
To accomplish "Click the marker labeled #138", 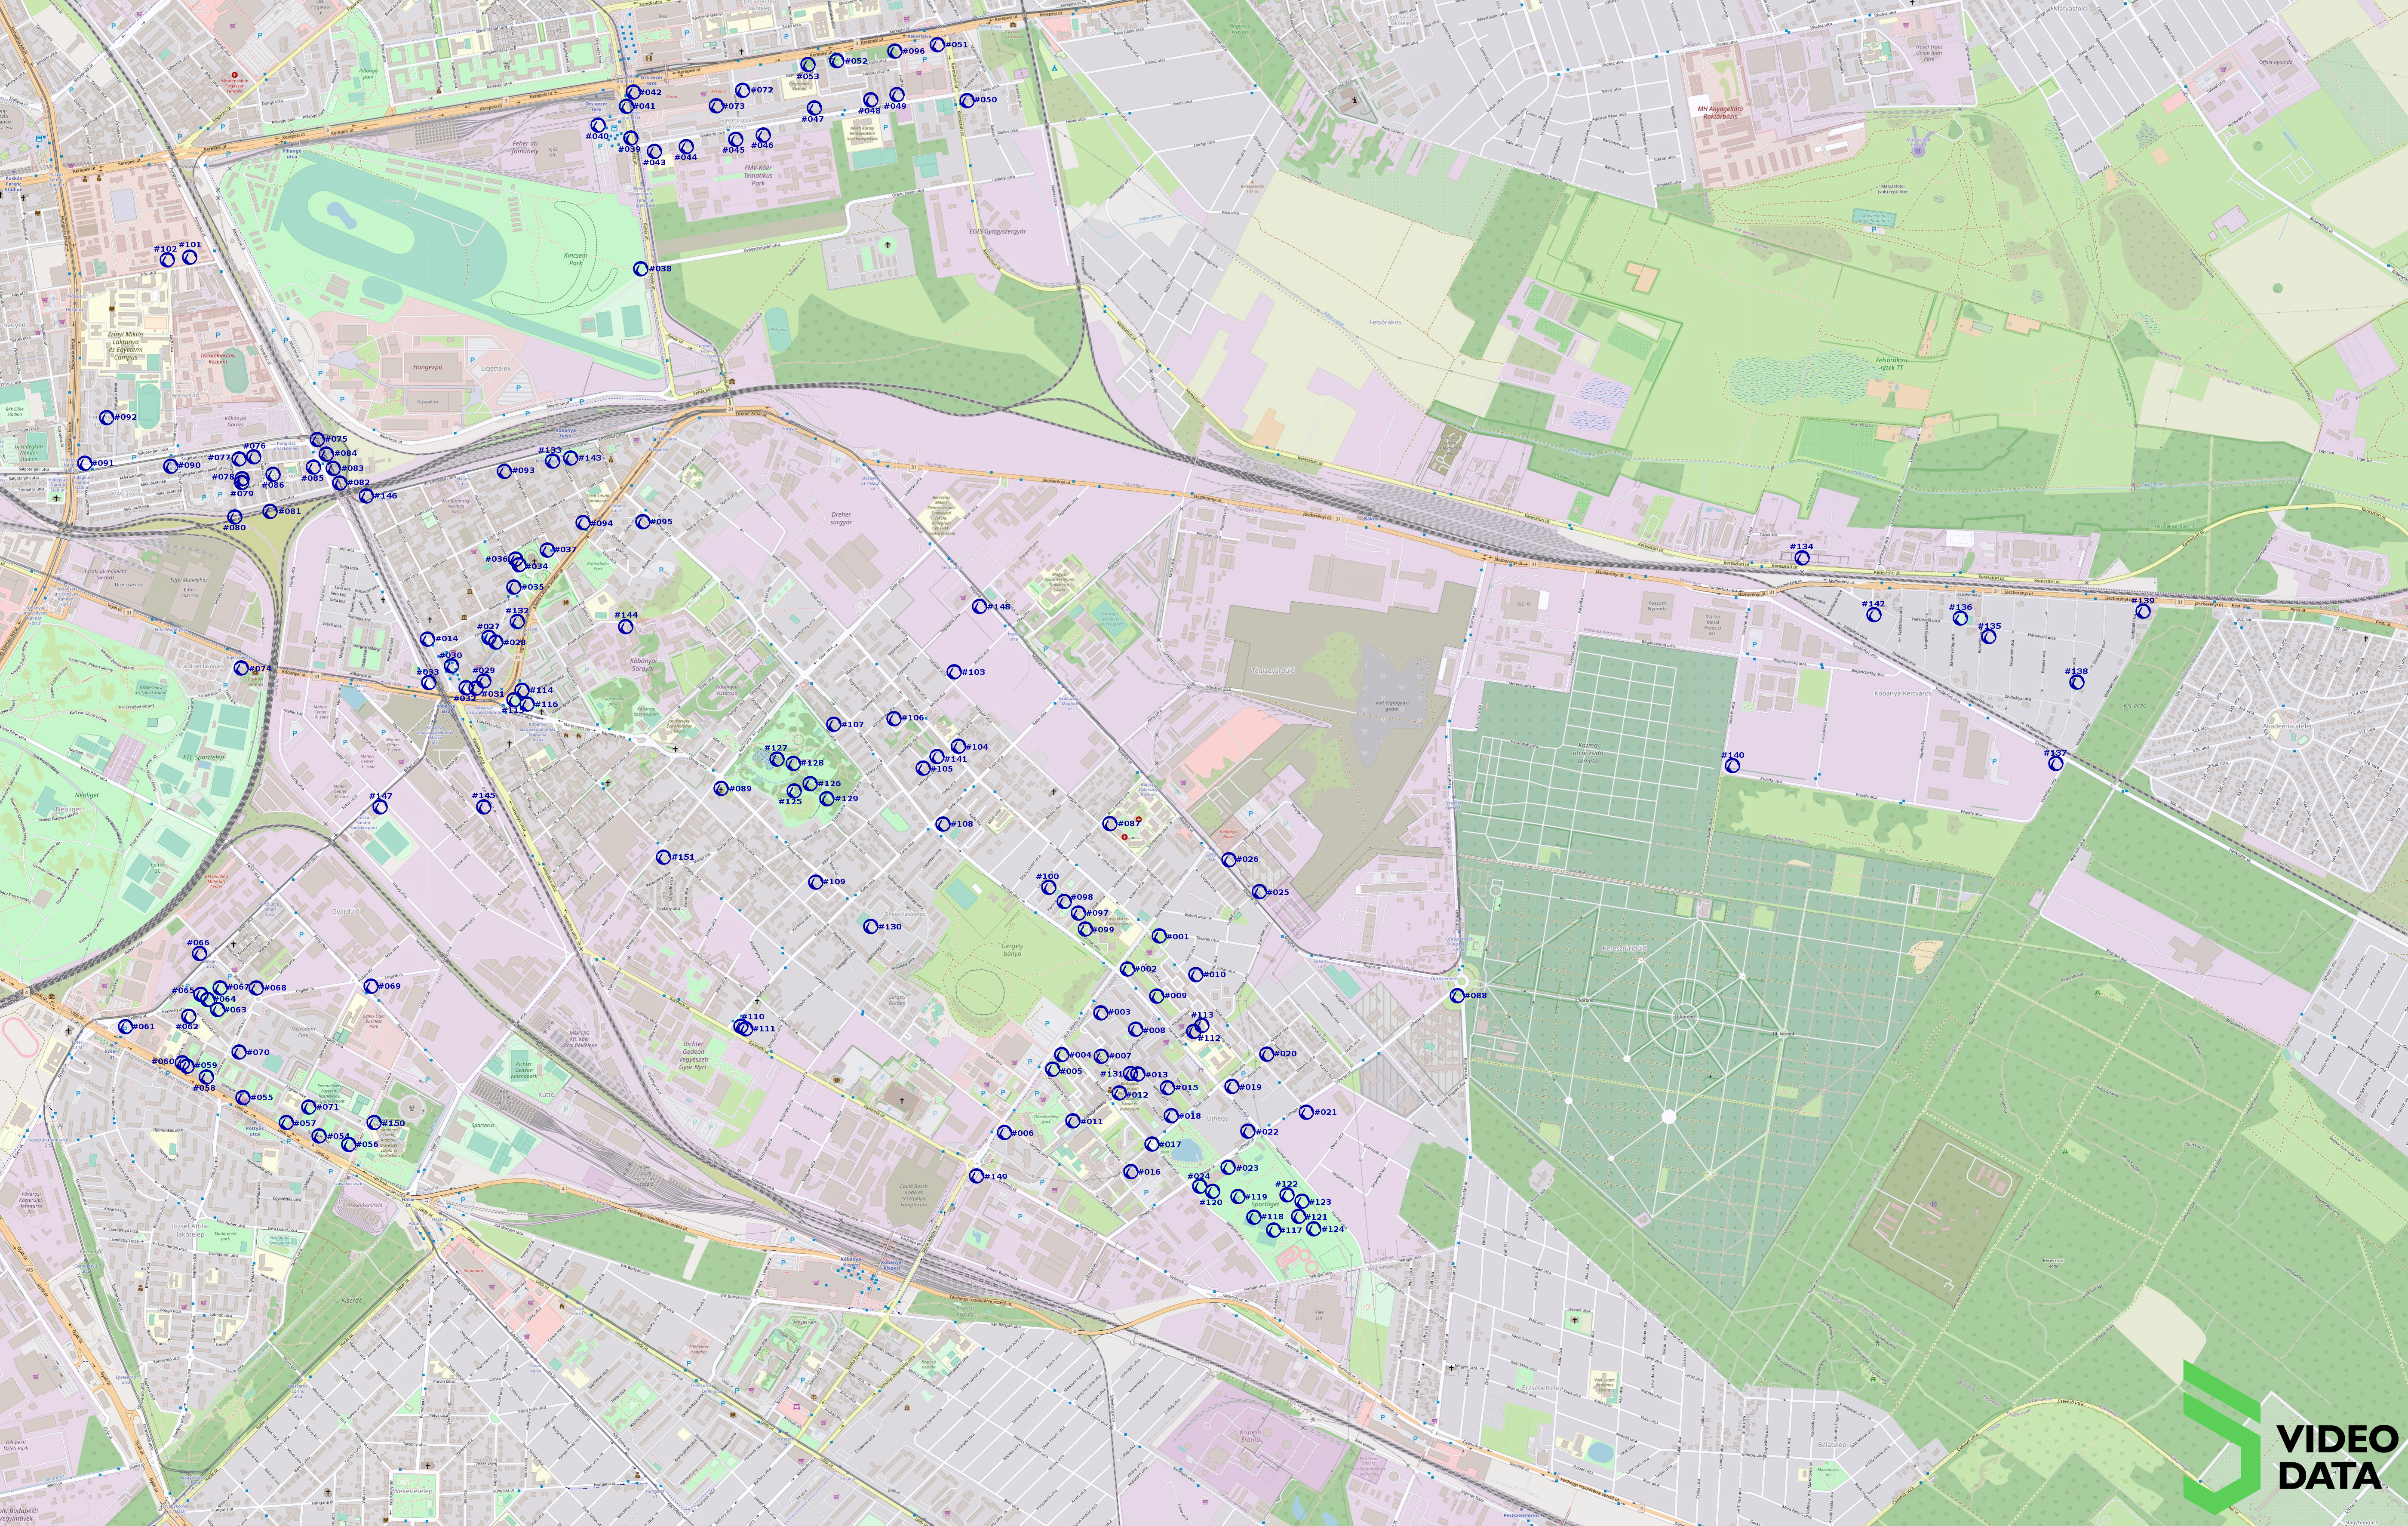I will (x=2077, y=683).
